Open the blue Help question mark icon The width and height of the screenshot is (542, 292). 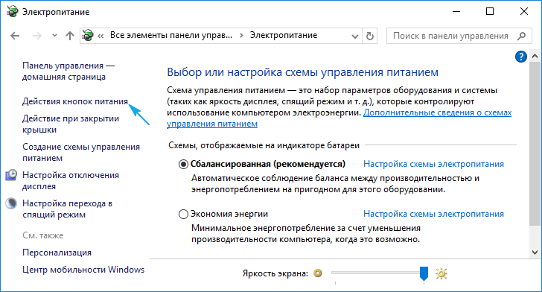click(x=520, y=57)
